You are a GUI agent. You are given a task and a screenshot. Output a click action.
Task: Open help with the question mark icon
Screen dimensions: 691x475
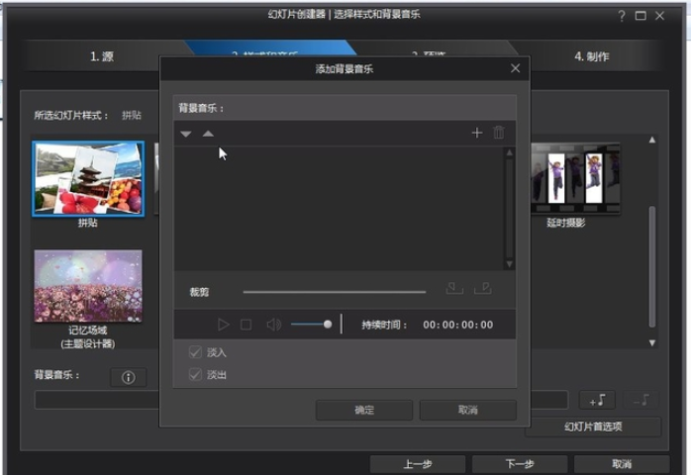point(622,16)
